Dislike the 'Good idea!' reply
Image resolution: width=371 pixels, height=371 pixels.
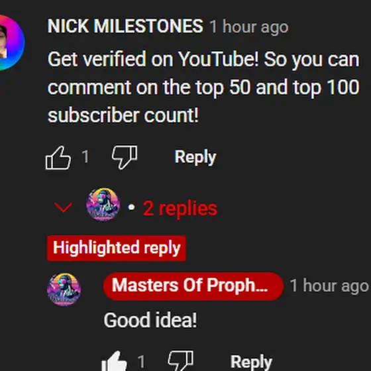tap(180, 361)
